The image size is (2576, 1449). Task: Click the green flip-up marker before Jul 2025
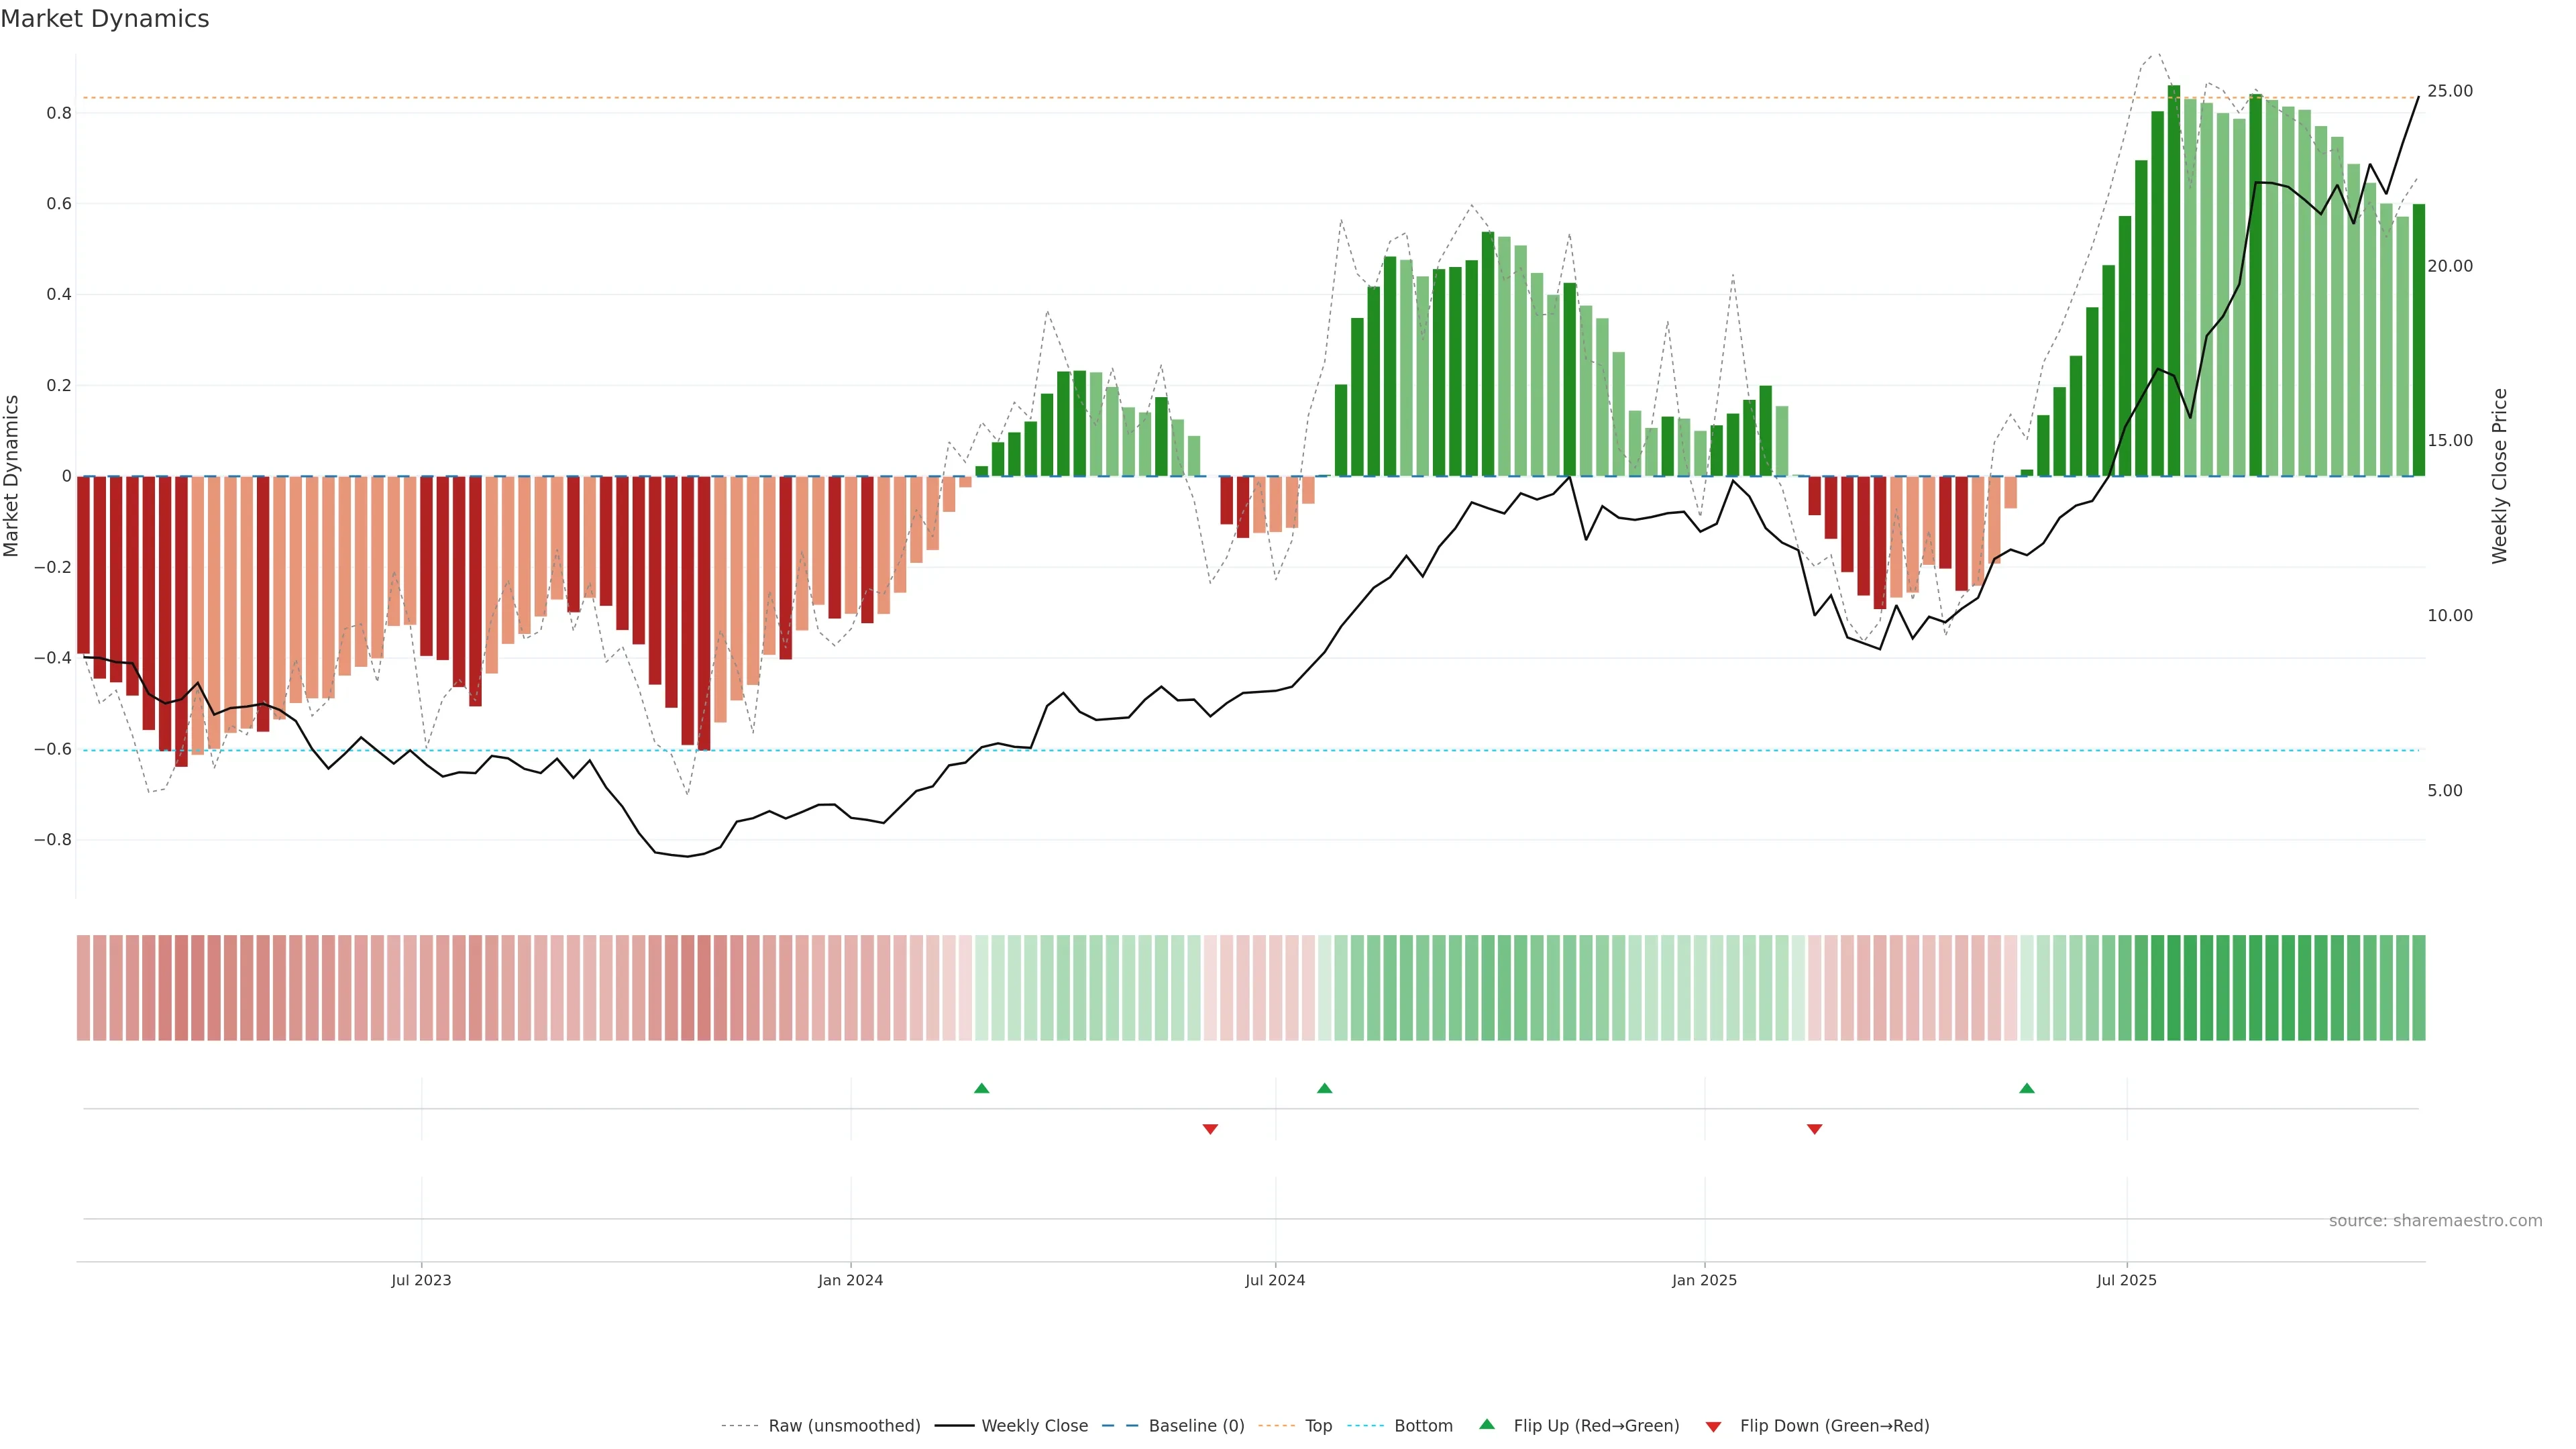2026,1088
